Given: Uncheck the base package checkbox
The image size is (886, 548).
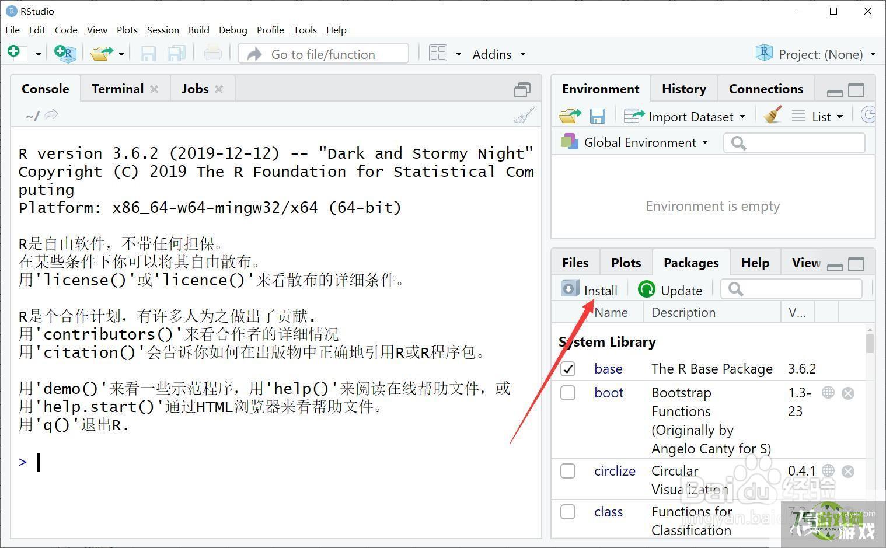Looking at the screenshot, I should pos(568,369).
